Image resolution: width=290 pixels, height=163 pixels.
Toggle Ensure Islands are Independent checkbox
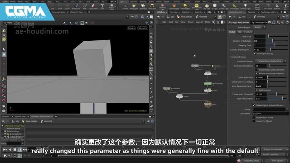[256, 73]
